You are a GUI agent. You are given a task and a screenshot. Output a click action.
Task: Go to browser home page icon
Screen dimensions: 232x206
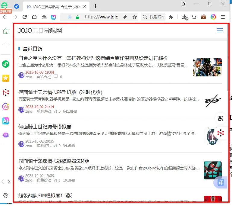(x=34, y=17)
